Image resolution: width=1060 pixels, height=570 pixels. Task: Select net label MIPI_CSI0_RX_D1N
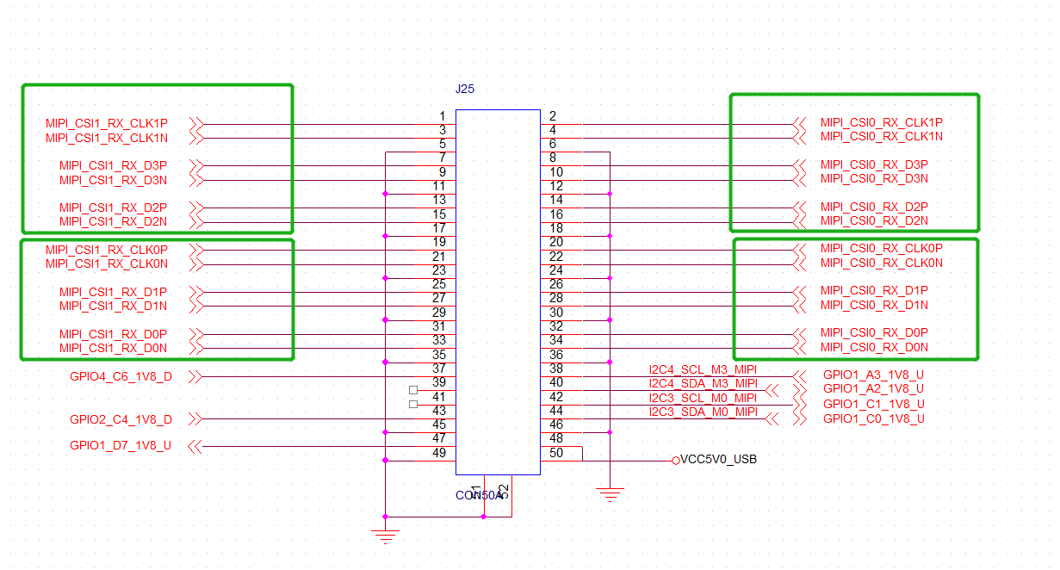point(874,305)
